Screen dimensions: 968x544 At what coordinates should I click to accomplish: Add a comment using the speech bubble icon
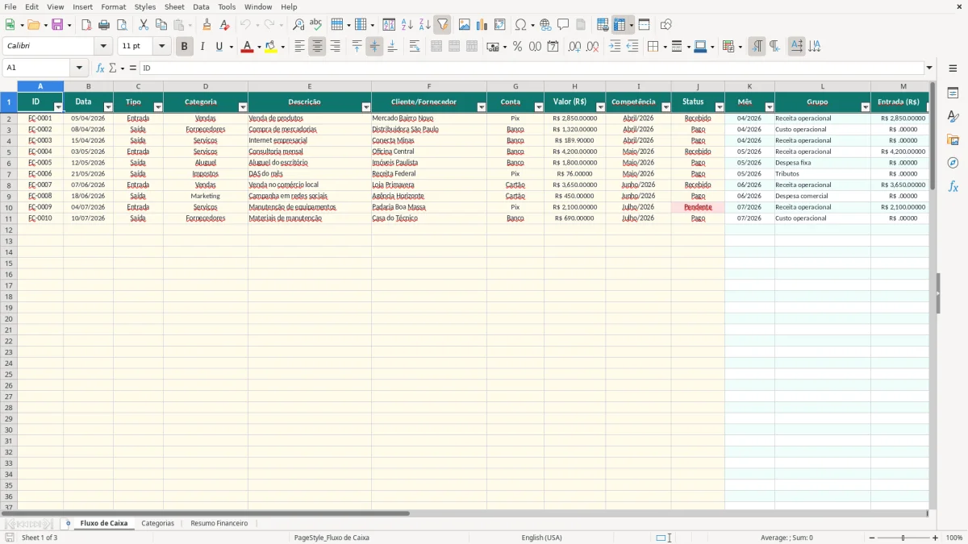(563, 25)
